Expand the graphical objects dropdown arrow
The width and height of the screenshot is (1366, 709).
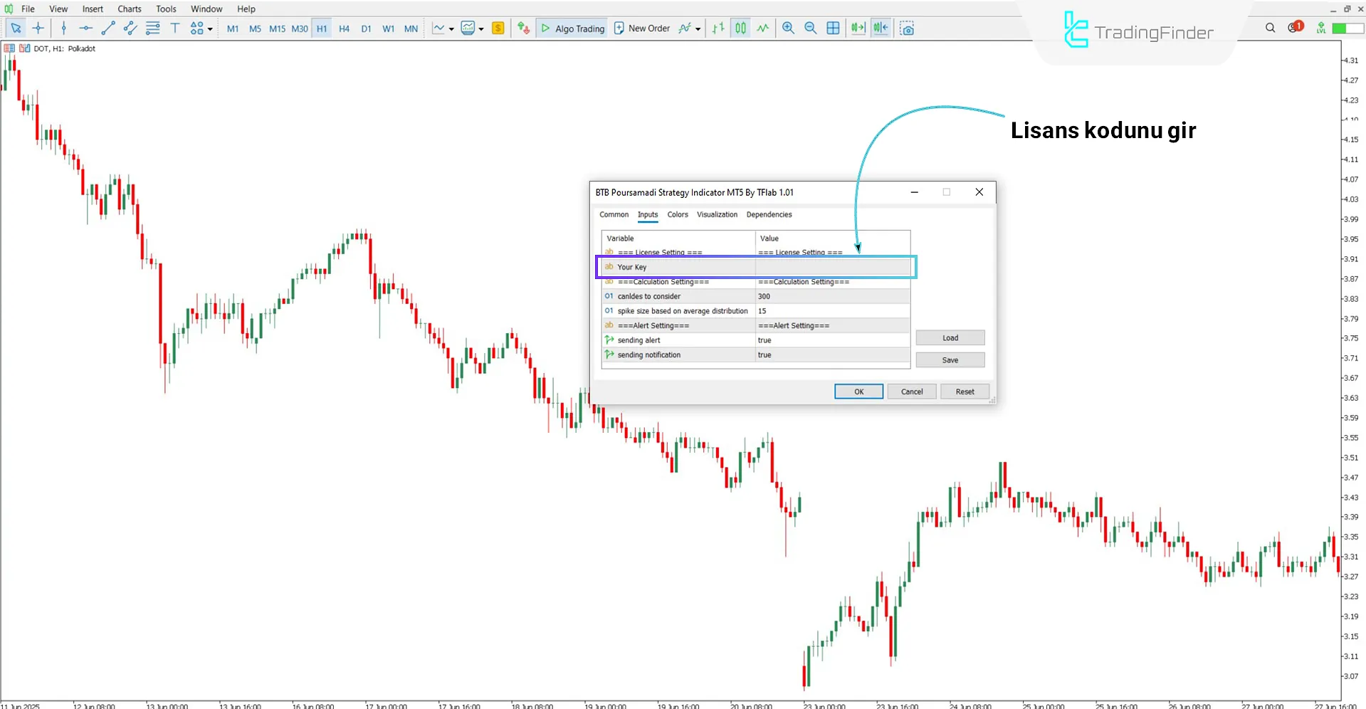tap(210, 29)
